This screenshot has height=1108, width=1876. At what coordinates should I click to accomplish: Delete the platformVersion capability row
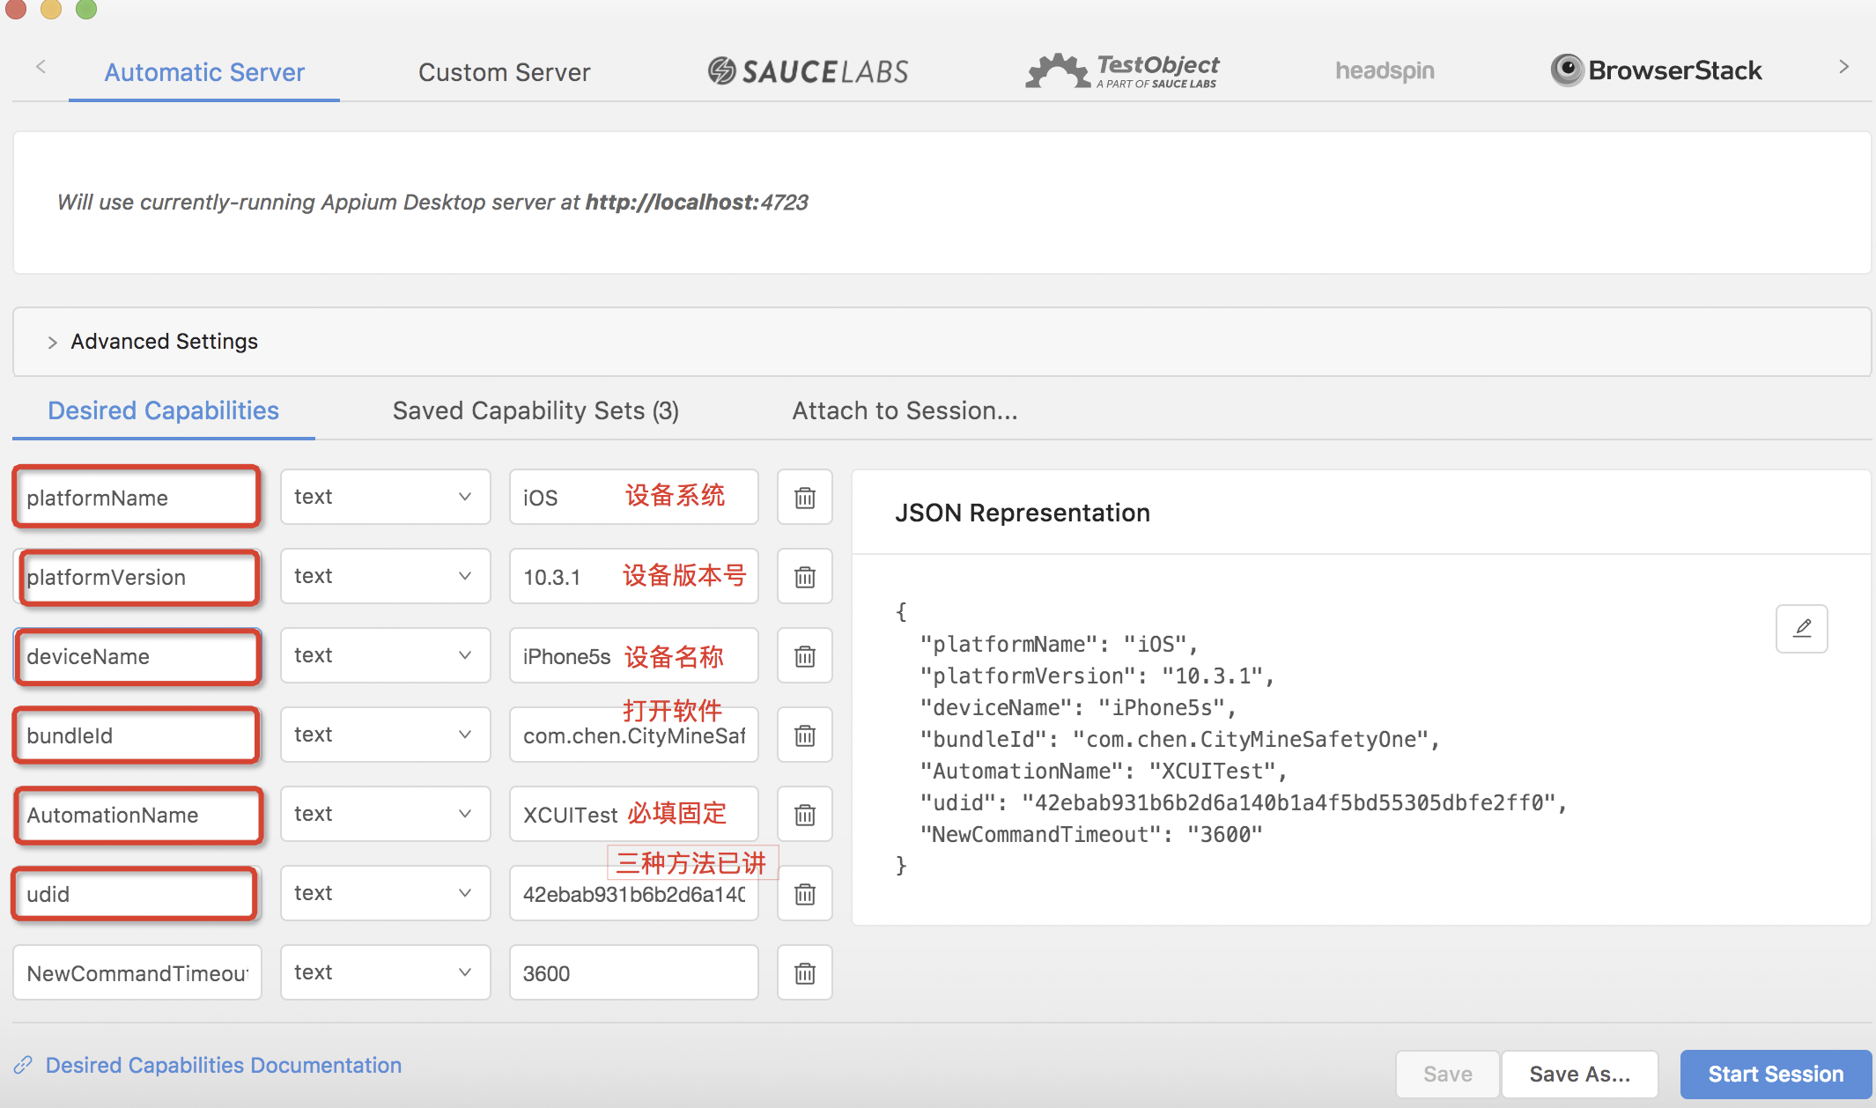pos(805,577)
